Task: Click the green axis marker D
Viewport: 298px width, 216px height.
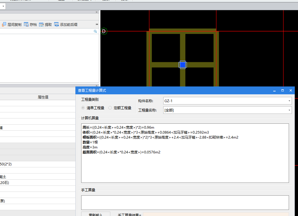Action: pyautogui.click(x=104, y=31)
